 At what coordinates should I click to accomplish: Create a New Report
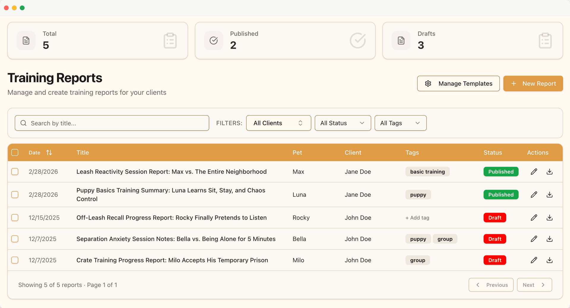tap(533, 84)
